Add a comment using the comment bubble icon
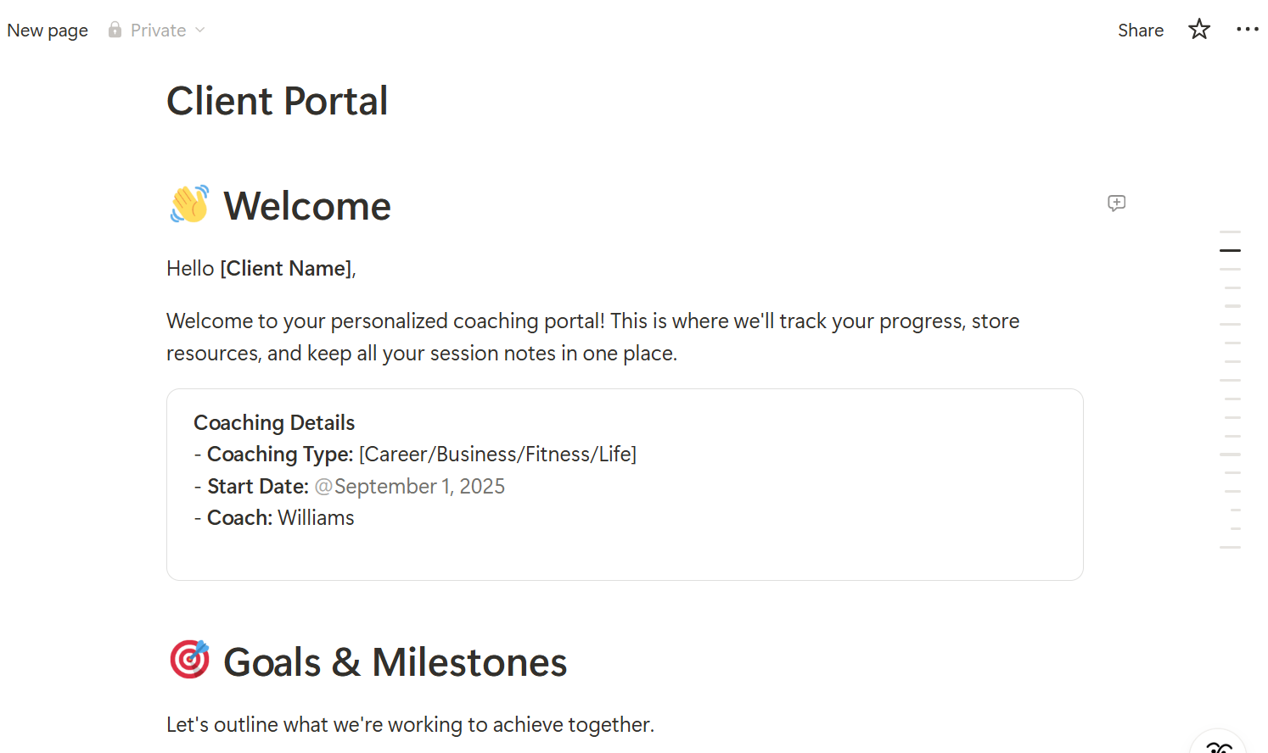The width and height of the screenshot is (1268, 753). point(1116,204)
